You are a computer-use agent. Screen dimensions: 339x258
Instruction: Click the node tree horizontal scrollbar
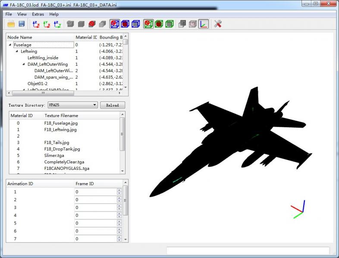64,93
